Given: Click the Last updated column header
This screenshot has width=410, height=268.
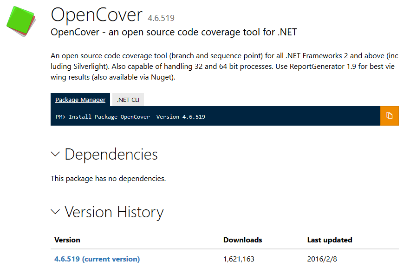Looking at the screenshot, I should click(x=330, y=240).
